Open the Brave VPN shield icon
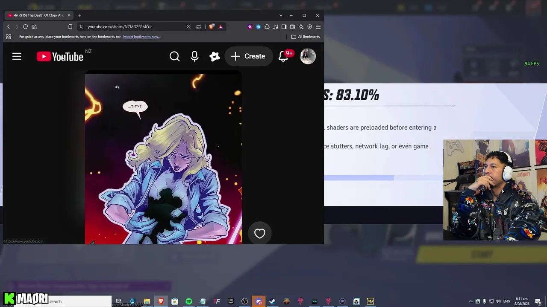Viewport: 547px width, 307px height. click(310, 27)
